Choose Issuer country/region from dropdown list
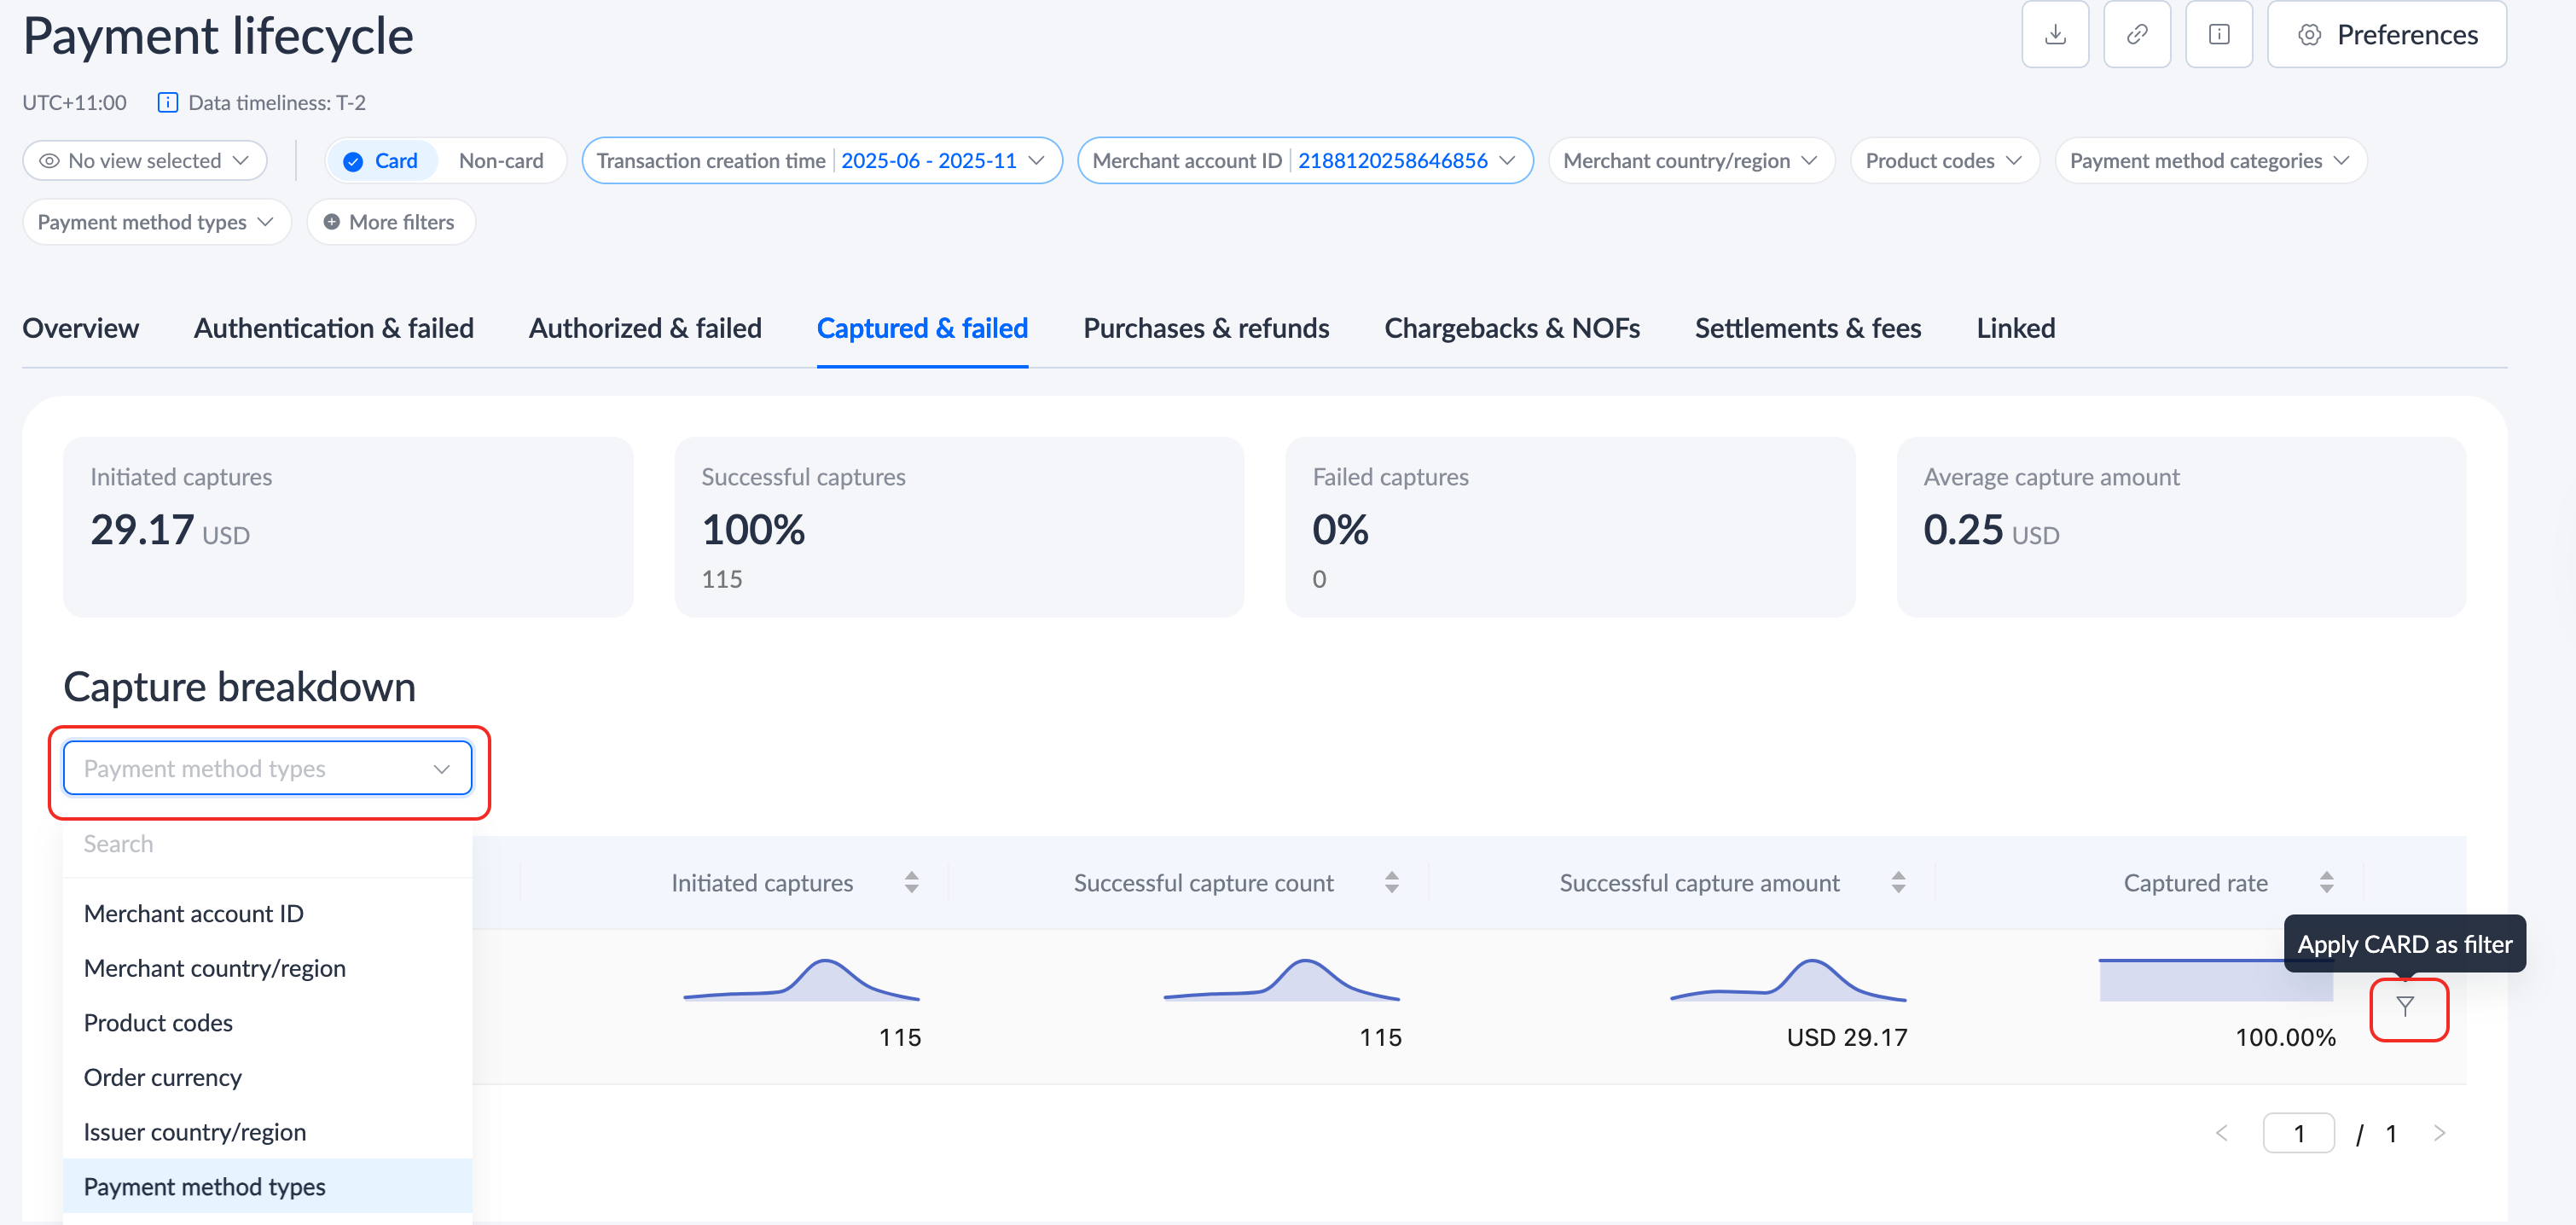The width and height of the screenshot is (2576, 1225). click(x=195, y=1132)
